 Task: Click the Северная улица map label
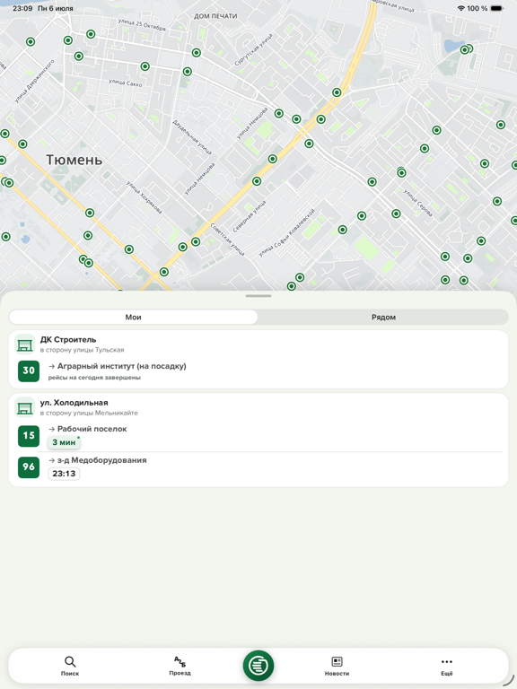click(250, 216)
